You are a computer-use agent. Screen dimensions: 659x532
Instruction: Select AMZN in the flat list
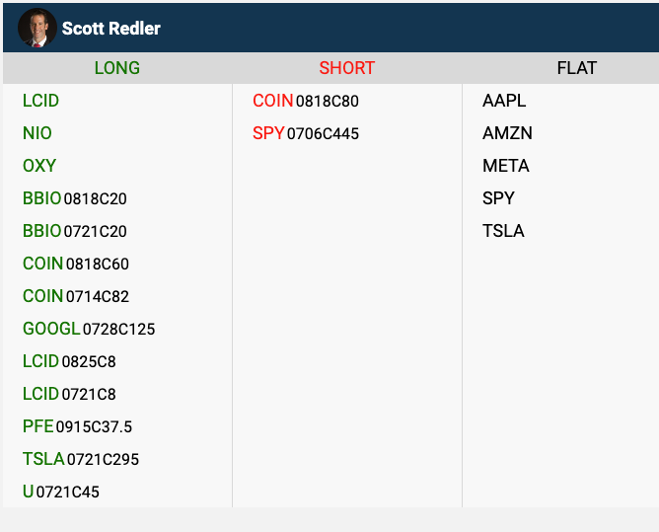tap(507, 133)
